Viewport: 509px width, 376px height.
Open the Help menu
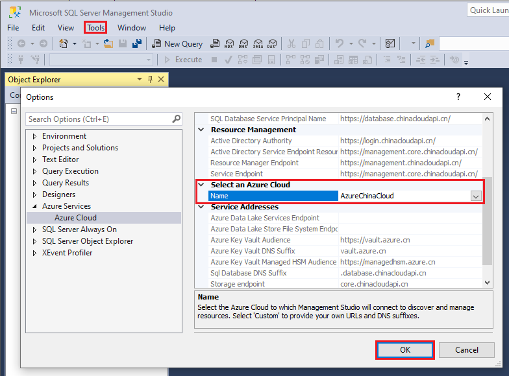coord(167,28)
